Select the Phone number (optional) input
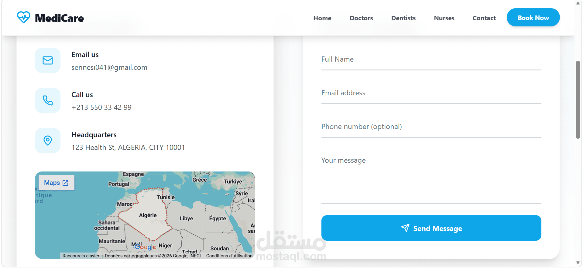 coord(431,127)
